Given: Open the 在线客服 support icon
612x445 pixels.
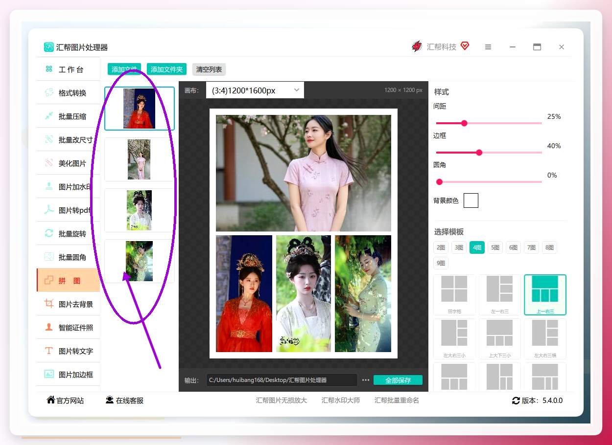Looking at the screenshot, I should click(x=110, y=400).
